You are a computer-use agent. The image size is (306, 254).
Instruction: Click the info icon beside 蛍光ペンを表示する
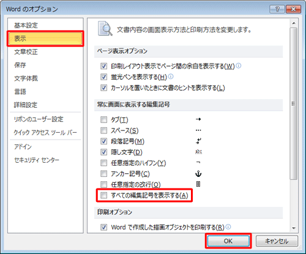171,77
